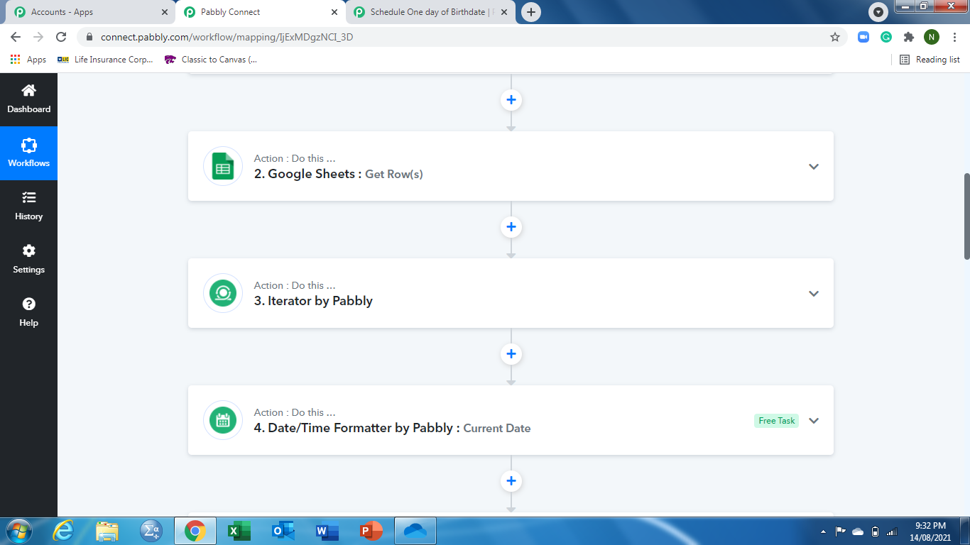Close the Pabbly Connect tab

[334, 12]
